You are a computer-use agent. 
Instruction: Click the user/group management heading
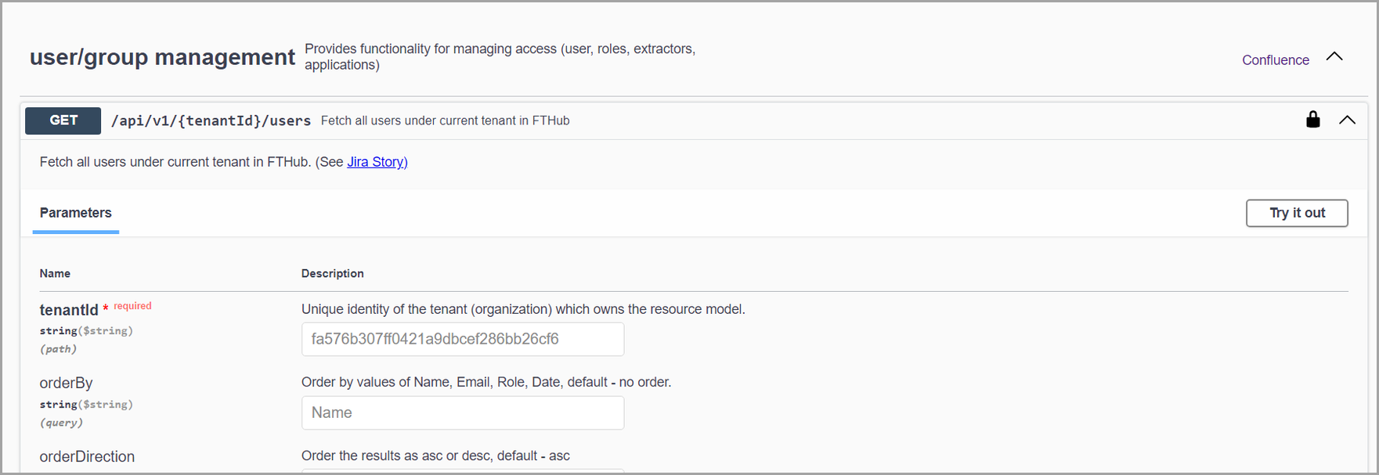pyautogui.click(x=162, y=57)
